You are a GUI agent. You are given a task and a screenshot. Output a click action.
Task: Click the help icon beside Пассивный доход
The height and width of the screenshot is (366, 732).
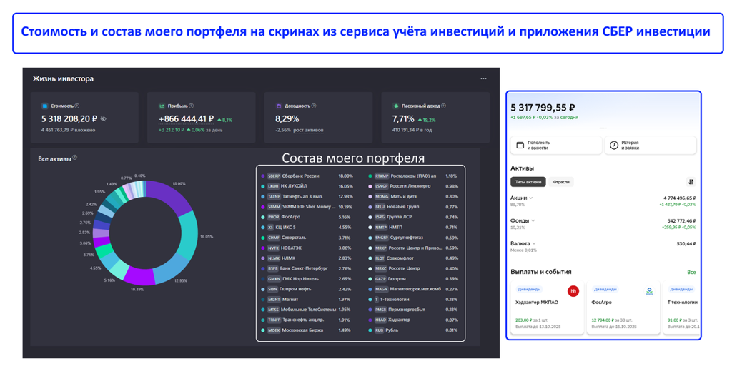tap(443, 106)
